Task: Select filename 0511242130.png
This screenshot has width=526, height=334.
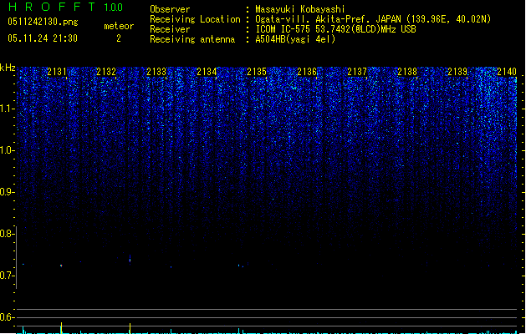Action: (x=43, y=22)
